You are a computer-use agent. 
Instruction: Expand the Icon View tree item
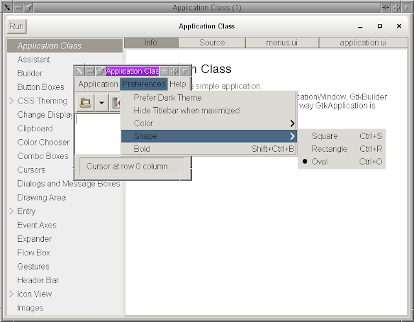[x=12, y=294]
